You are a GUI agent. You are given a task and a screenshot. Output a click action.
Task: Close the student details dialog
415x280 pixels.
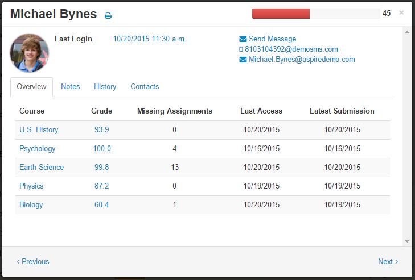pyautogui.click(x=401, y=12)
